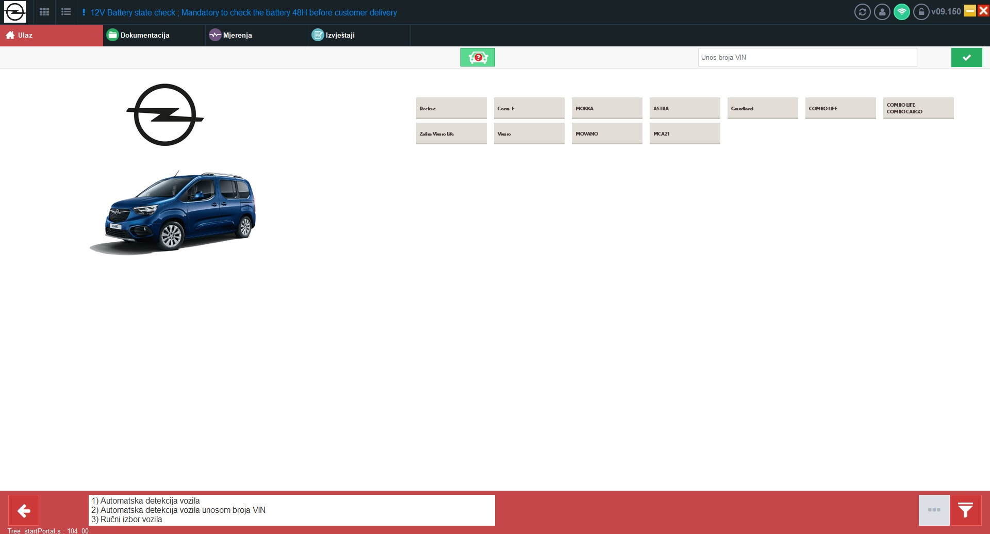Open the Dokumentacija tab
Image resolution: width=990 pixels, height=534 pixels.
pos(154,35)
